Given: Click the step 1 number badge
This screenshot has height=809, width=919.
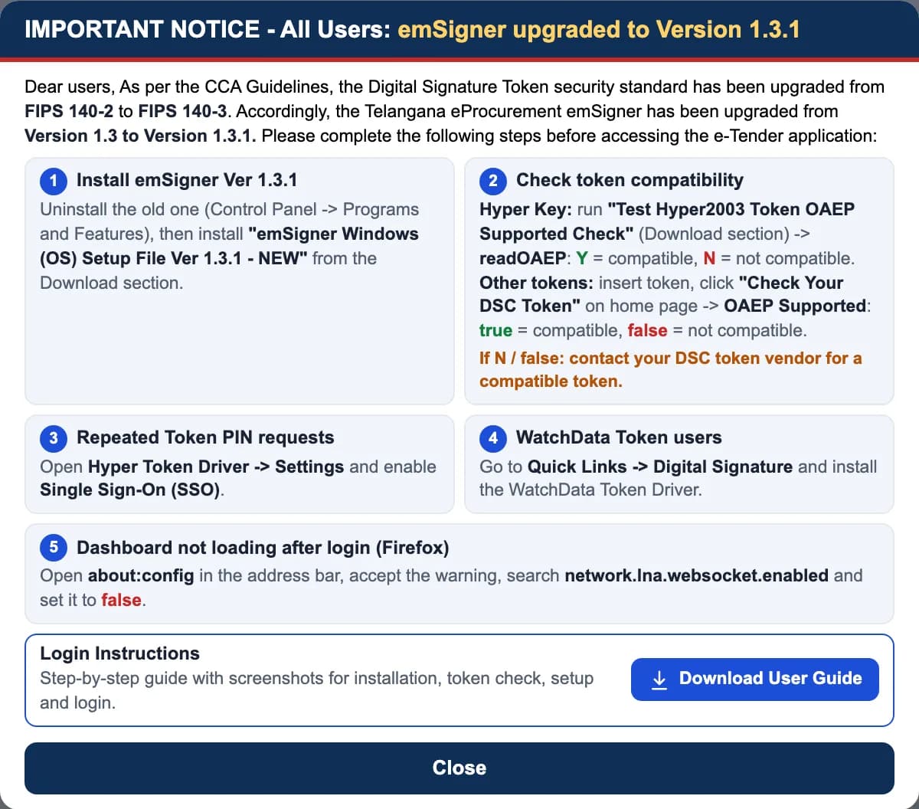Looking at the screenshot, I should [53, 181].
